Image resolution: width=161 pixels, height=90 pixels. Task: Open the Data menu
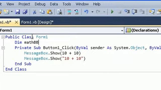54,4
